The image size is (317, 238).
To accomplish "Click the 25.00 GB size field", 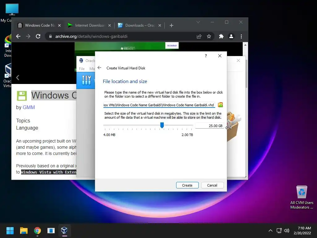I will [210, 126].
